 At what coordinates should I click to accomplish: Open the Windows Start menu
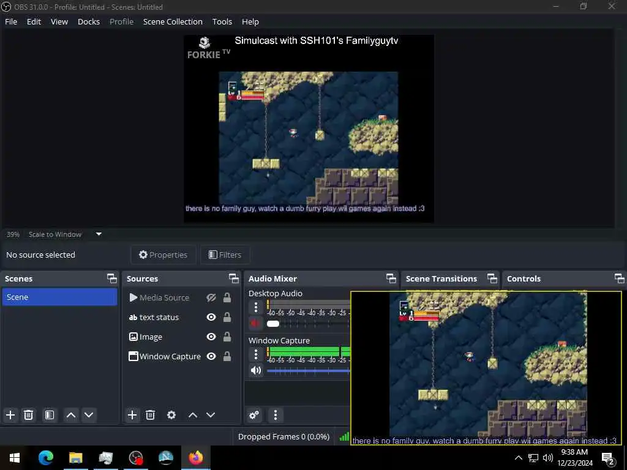pyautogui.click(x=15, y=458)
